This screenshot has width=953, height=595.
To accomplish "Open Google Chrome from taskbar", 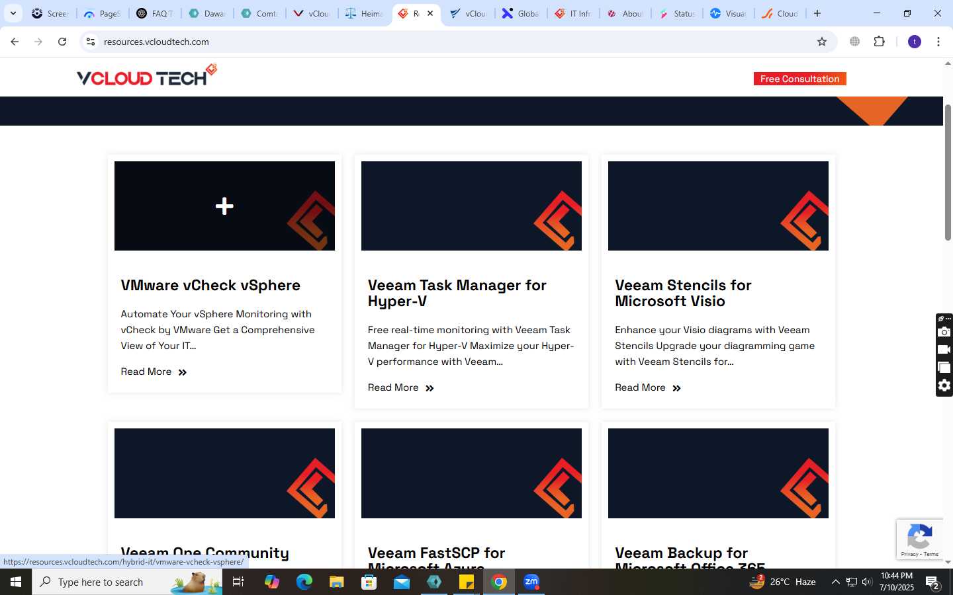I will coord(499,582).
